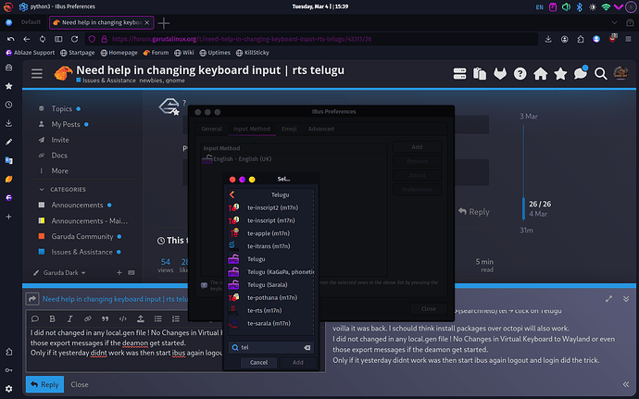
Task: Select English - English (UK) input method row
Action: [294, 159]
